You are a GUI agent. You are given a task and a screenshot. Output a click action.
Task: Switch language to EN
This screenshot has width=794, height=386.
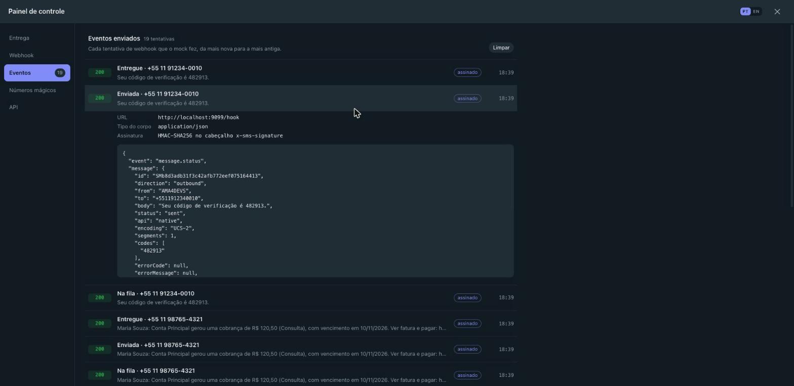[x=756, y=12]
